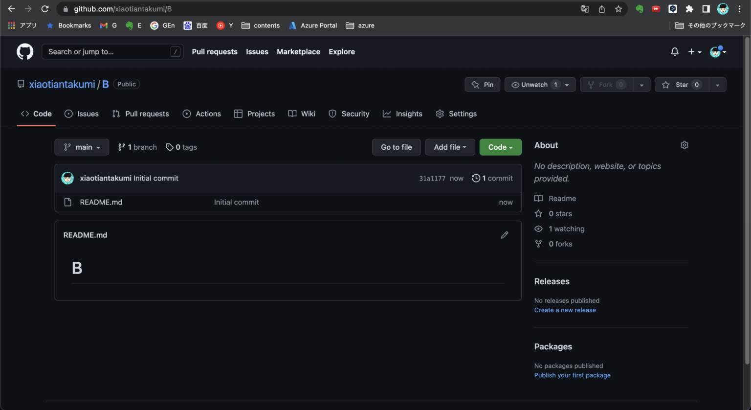The width and height of the screenshot is (751, 410).
Task: Click the commit history clock icon
Action: pyautogui.click(x=476, y=178)
